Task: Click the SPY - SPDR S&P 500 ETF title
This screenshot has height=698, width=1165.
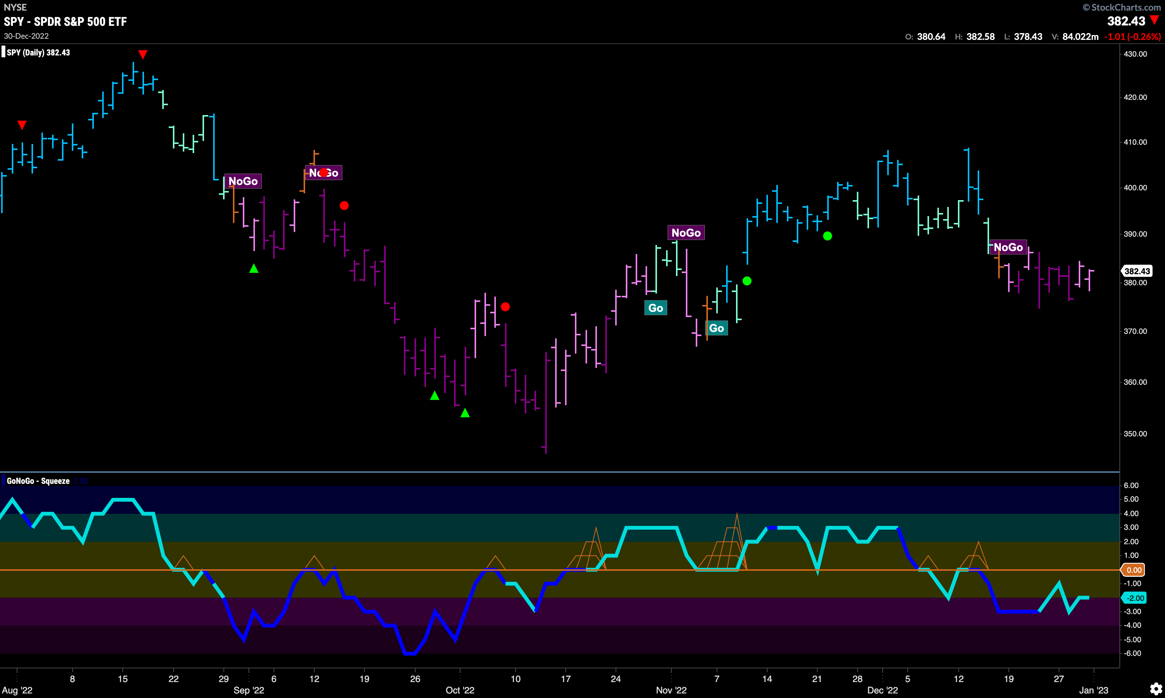Action: [x=65, y=22]
